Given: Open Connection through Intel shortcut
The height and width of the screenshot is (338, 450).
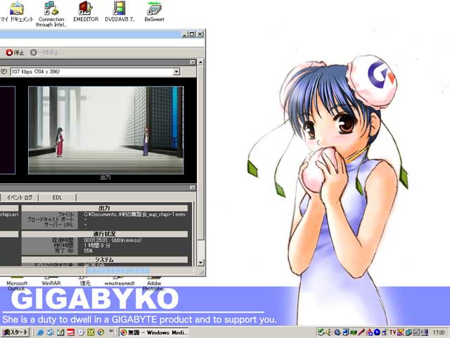Looking at the screenshot, I should (51, 9).
